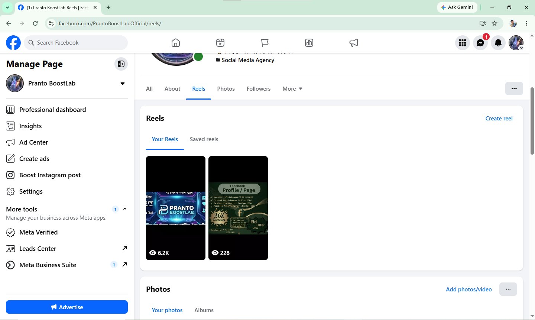
Task: Focus the Search Facebook input field
Action: coord(76,43)
